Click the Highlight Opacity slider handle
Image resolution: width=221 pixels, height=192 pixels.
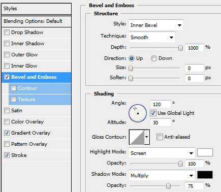180,164
